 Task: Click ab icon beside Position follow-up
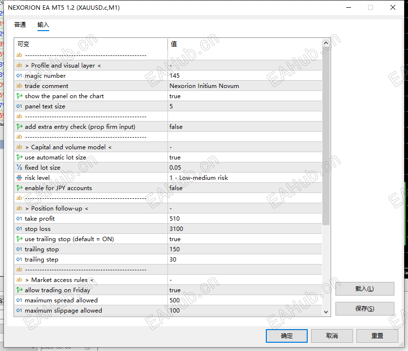tap(19, 209)
